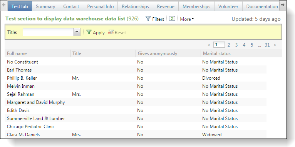This screenshot has height=147, width=295.
Task: Expand the More menu
Action: pyautogui.click(x=187, y=19)
